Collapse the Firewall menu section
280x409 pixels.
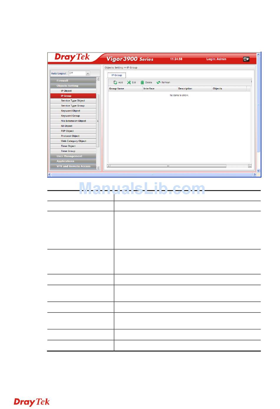tap(73, 81)
